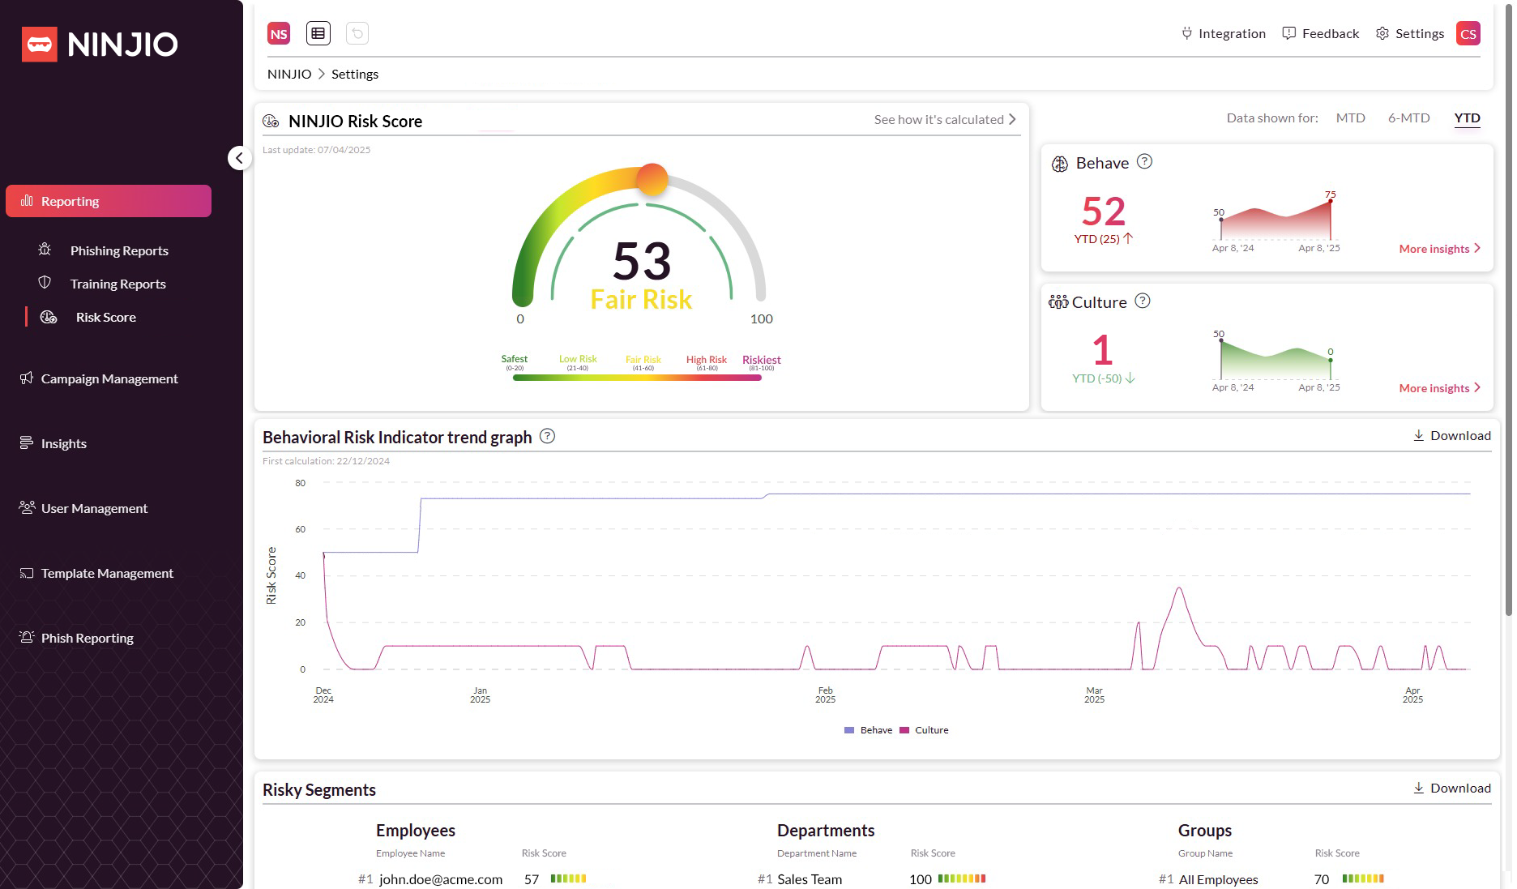Click the Behave help question icon
The height and width of the screenshot is (889, 1517).
click(1144, 161)
